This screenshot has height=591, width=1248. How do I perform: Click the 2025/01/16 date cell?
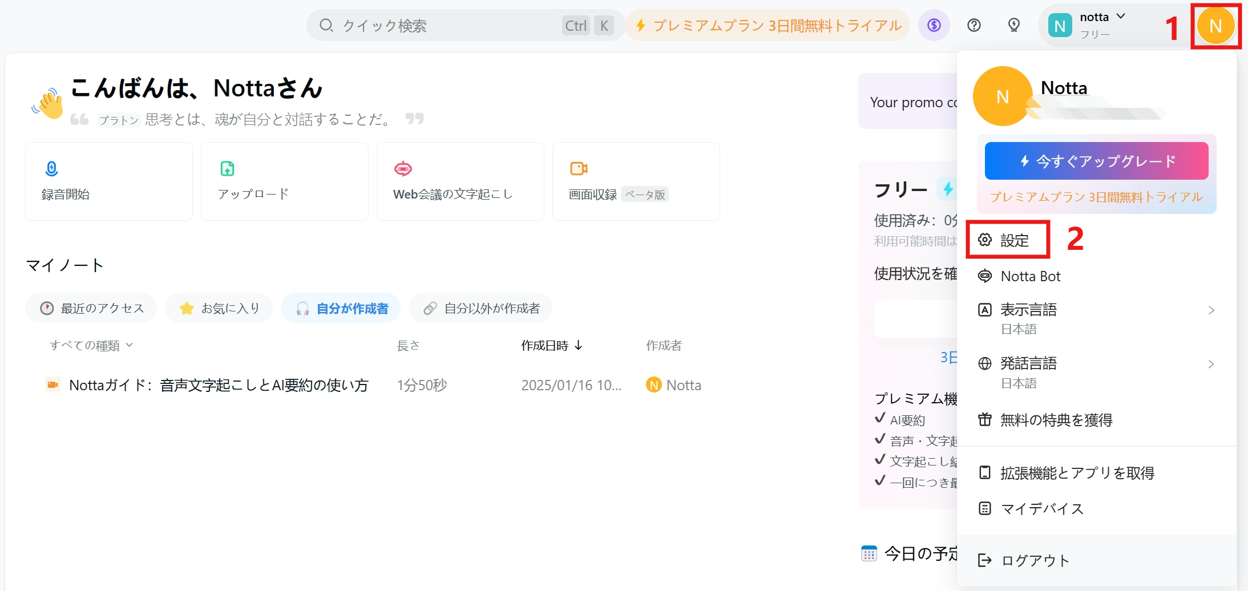tap(571, 385)
